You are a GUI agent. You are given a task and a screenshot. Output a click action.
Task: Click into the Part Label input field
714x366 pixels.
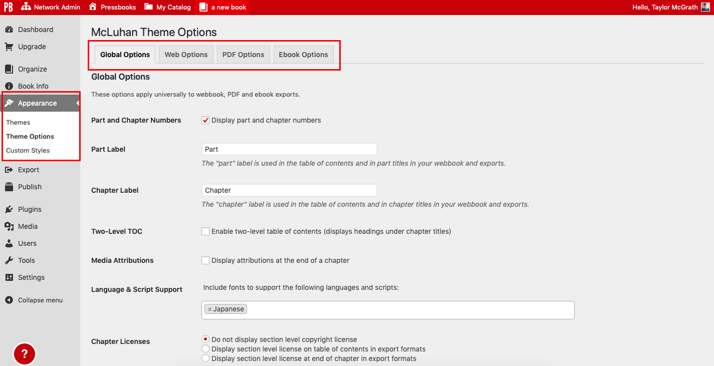[x=289, y=149]
